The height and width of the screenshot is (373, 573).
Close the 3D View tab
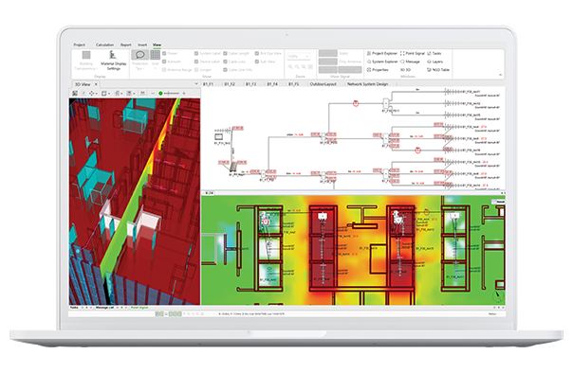pos(96,84)
